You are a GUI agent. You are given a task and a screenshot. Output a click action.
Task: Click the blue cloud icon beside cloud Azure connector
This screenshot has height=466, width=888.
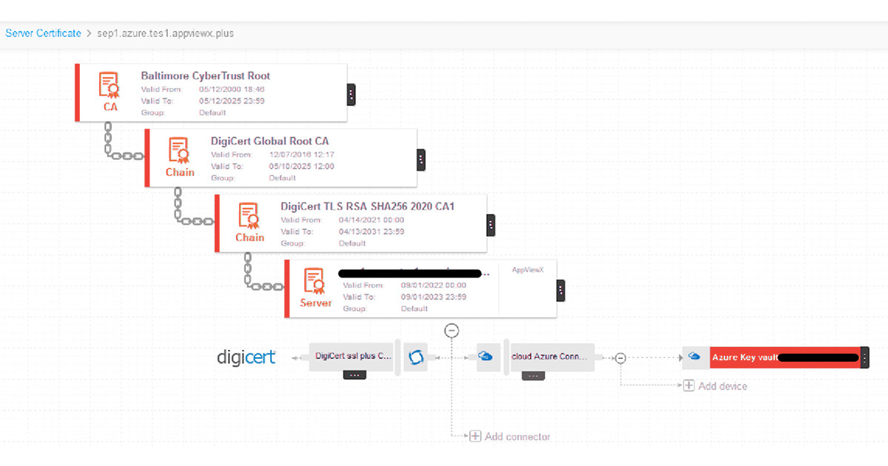485,357
